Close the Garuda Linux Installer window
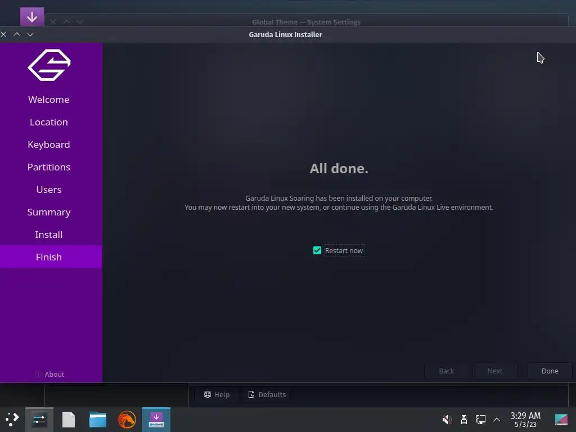Viewport: 576px width, 432px height. coord(4,34)
